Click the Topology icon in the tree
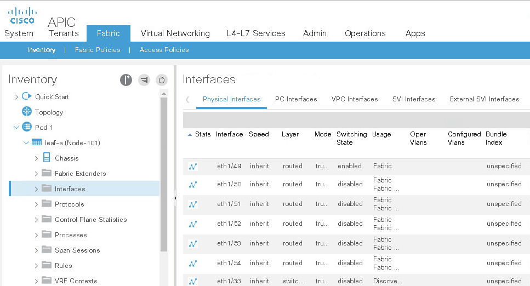 27,112
